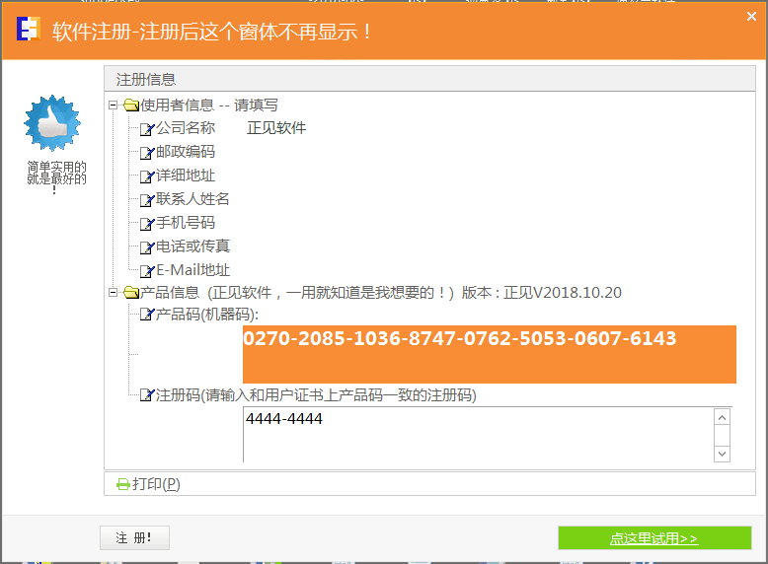Click the edit icon beside 联系人姓名
Image resolution: width=768 pixels, height=564 pixels.
point(146,199)
